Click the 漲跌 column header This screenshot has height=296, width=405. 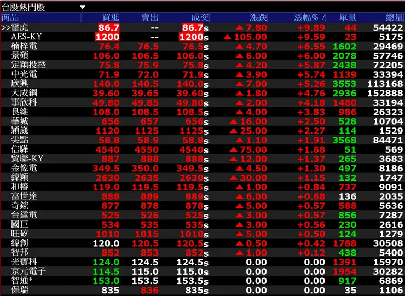[258, 18]
